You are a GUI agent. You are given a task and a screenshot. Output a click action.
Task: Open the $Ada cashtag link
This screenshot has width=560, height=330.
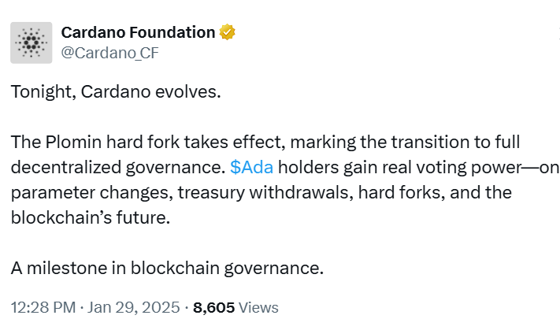(252, 167)
